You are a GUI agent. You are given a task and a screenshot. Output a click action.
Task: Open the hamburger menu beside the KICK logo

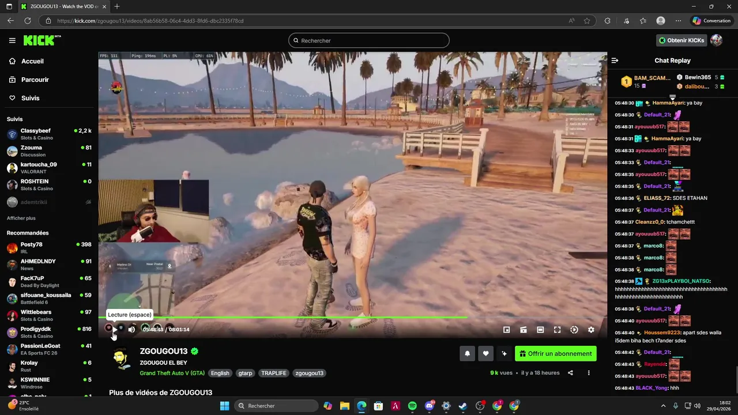12,40
